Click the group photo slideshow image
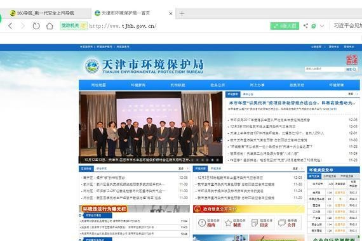This screenshot has width=362, height=241. click(x=151, y=124)
